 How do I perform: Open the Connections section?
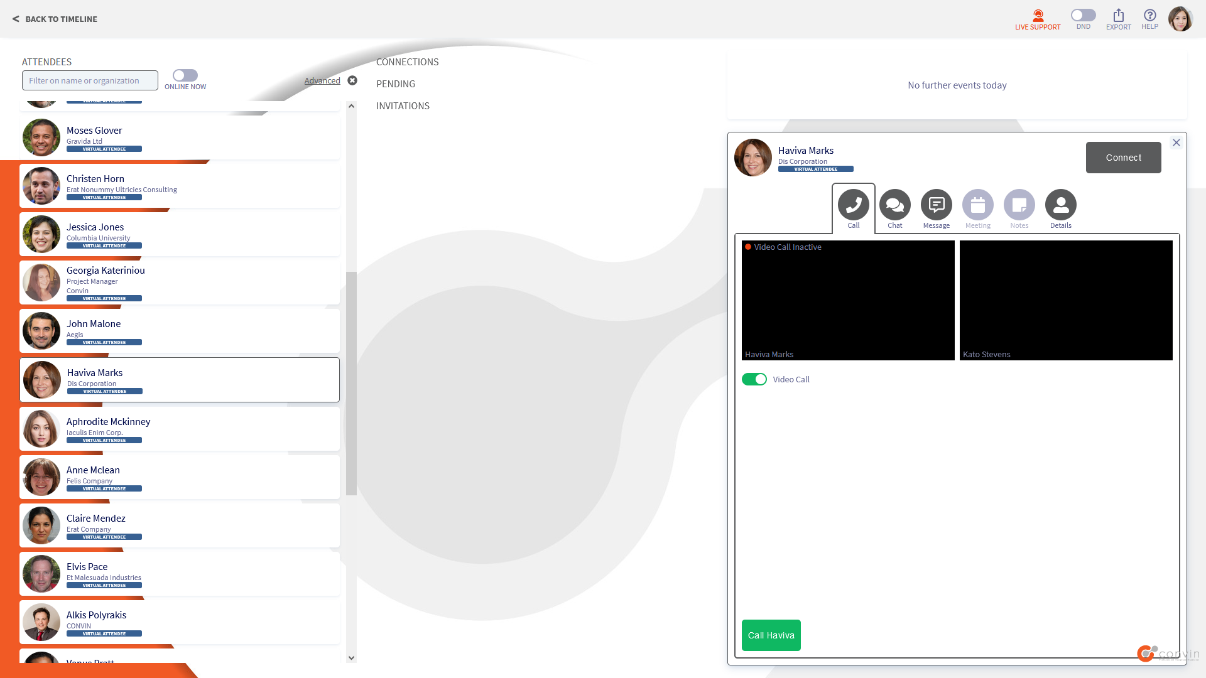[x=407, y=62]
